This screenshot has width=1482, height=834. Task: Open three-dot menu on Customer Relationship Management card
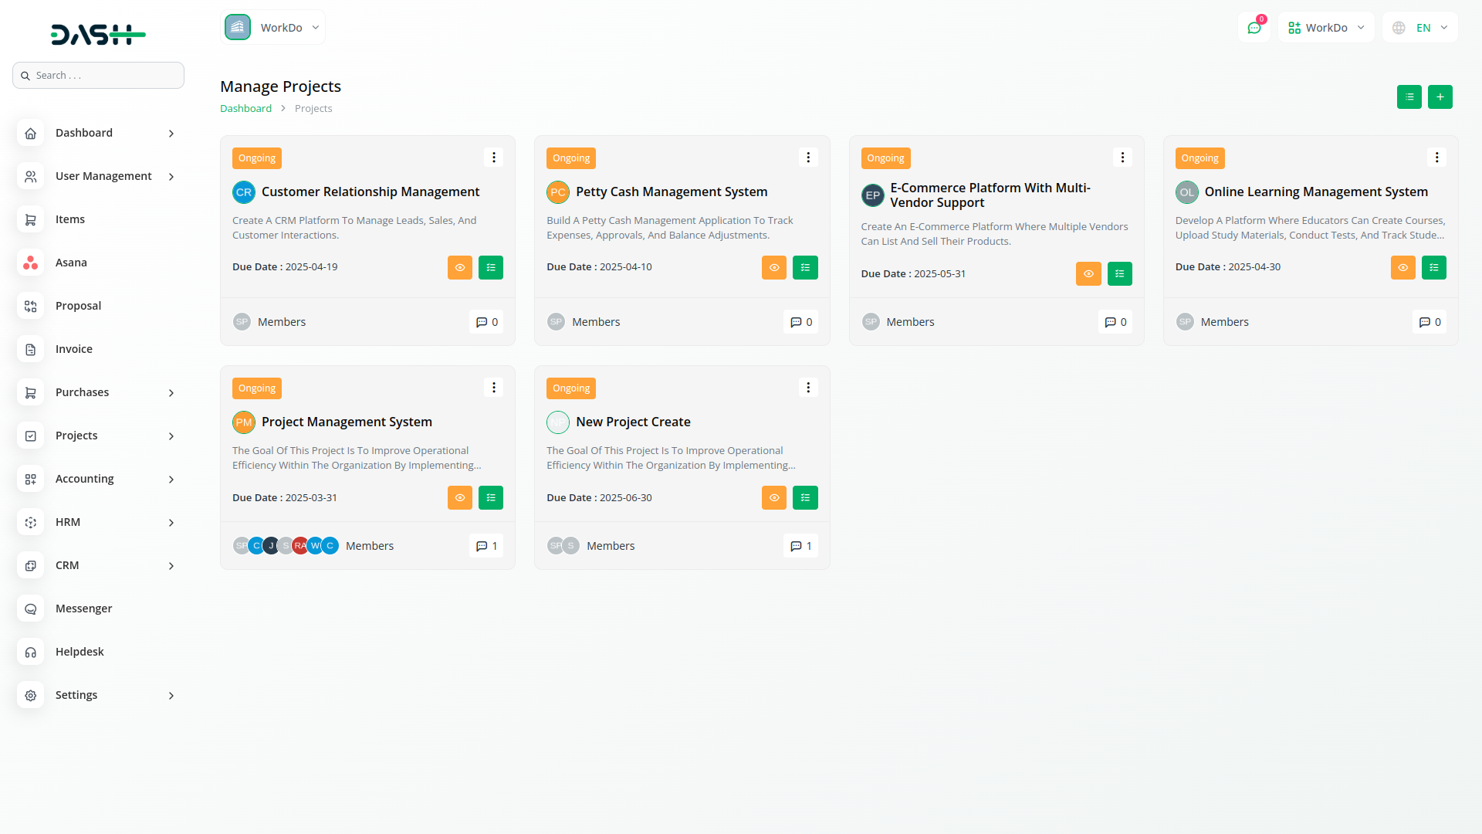493,158
